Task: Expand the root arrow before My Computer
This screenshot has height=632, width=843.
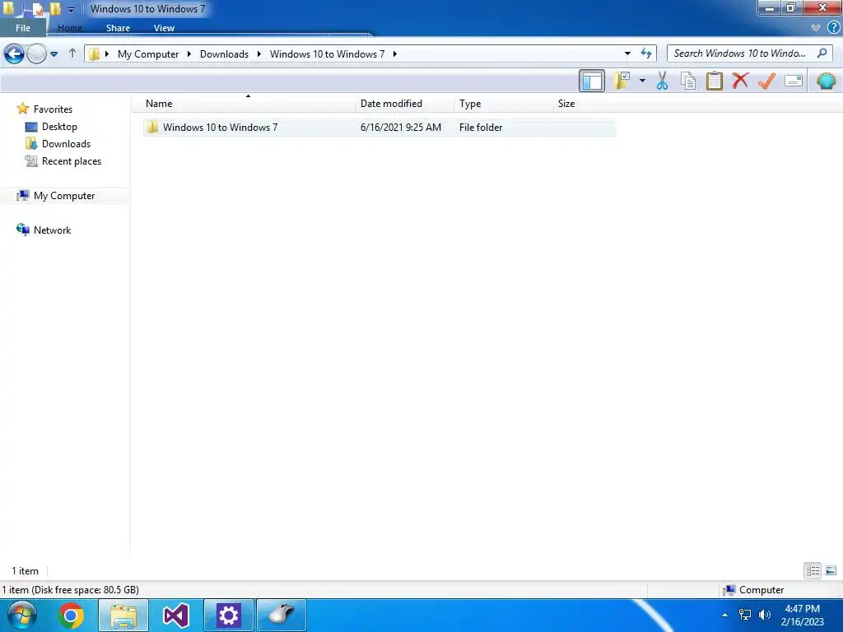Action: (x=107, y=53)
